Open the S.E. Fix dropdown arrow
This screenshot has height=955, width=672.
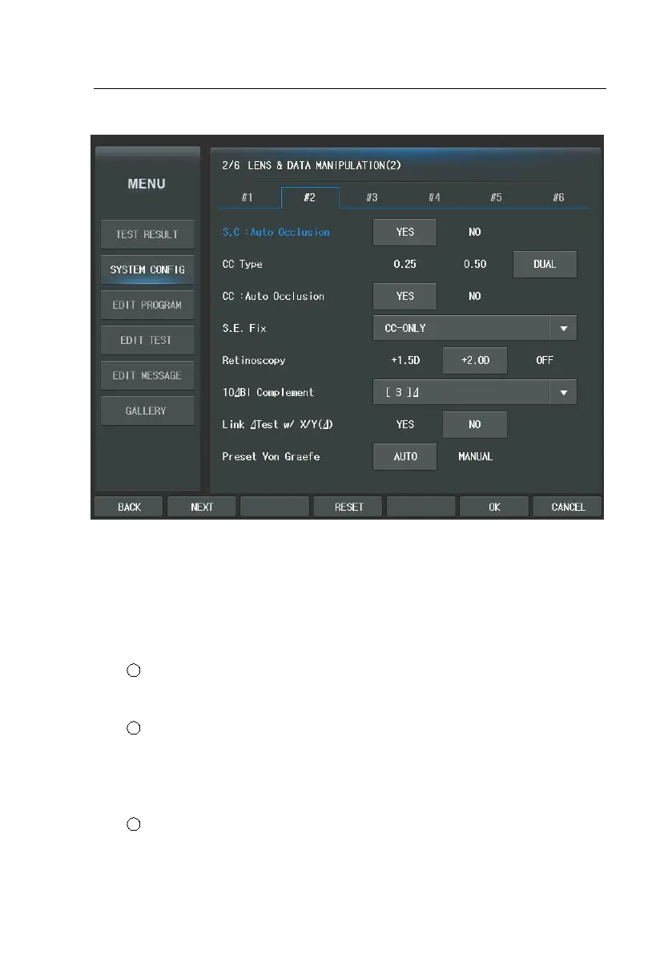(x=564, y=328)
